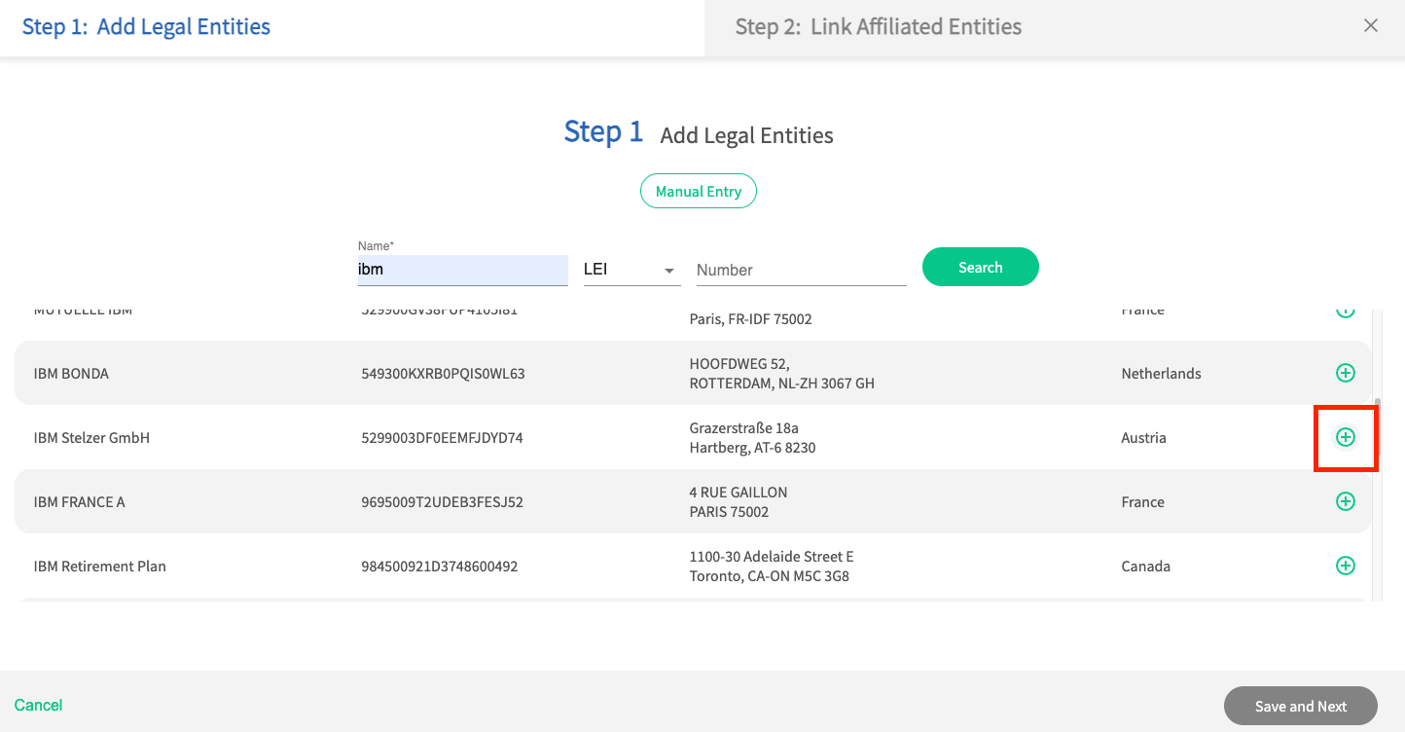
Task: Cancel the entity wizard
Action: [39, 705]
